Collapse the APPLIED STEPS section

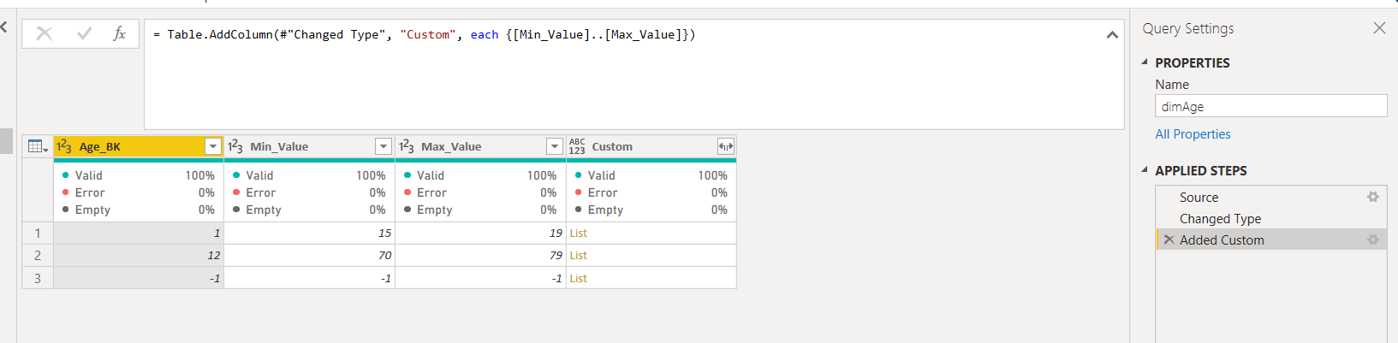(x=1145, y=169)
